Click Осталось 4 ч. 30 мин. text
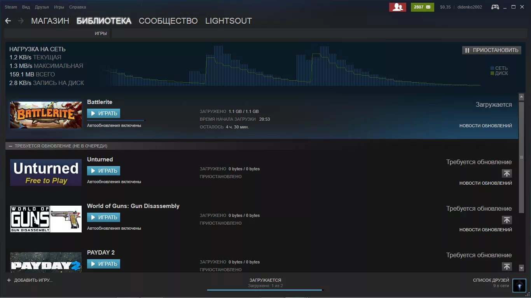This screenshot has height=298, width=531. 224,127
